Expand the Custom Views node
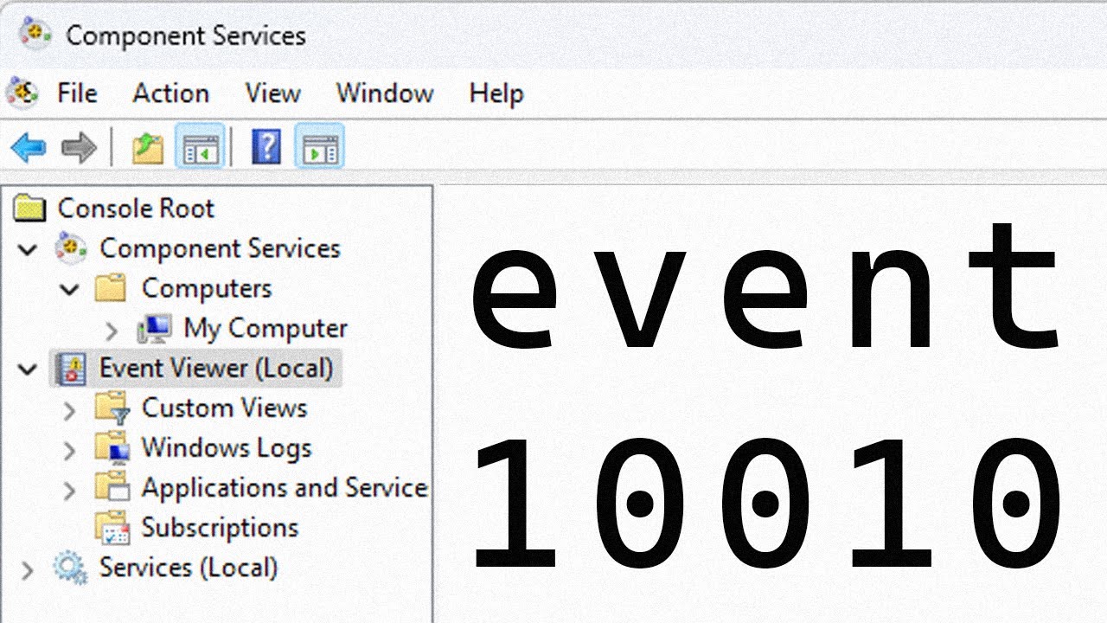Image resolution: width=1107 pixels, height=623 pixels. click(70, 410)
